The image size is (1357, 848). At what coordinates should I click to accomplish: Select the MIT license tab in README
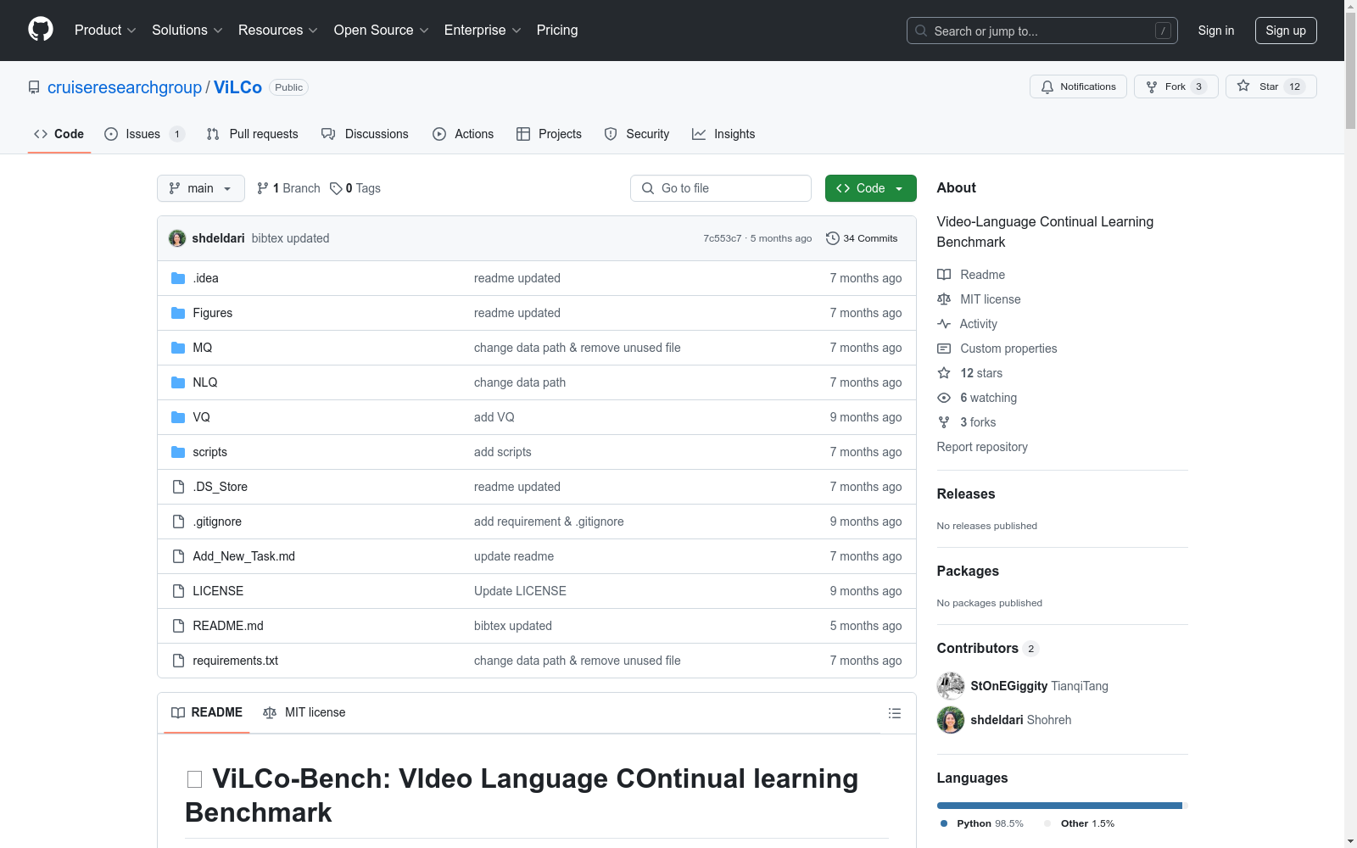point(304,712)
